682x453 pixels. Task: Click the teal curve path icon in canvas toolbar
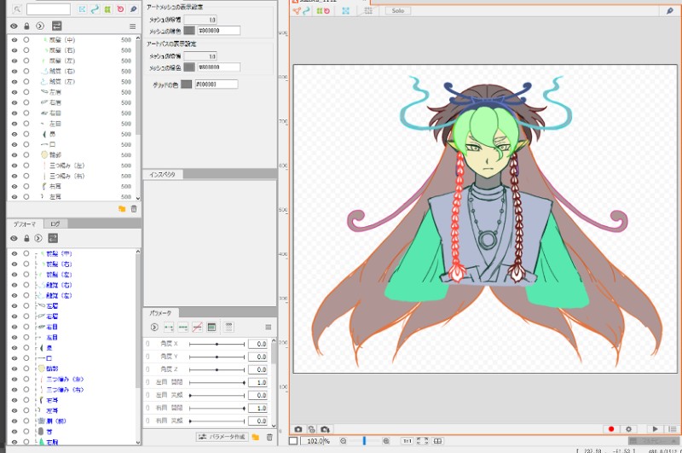[x=306, y=11]
